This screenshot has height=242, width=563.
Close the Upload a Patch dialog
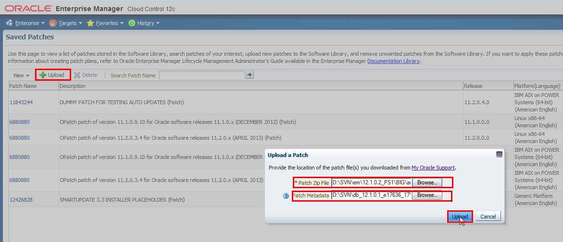[499, 154]
